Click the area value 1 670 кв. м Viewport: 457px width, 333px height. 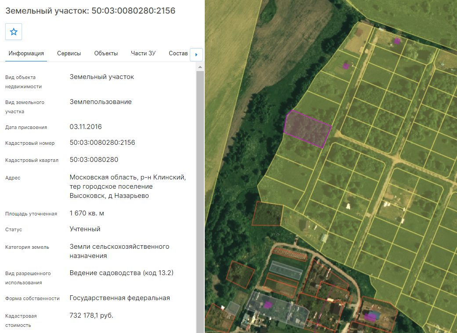click(x=87, y=213)
